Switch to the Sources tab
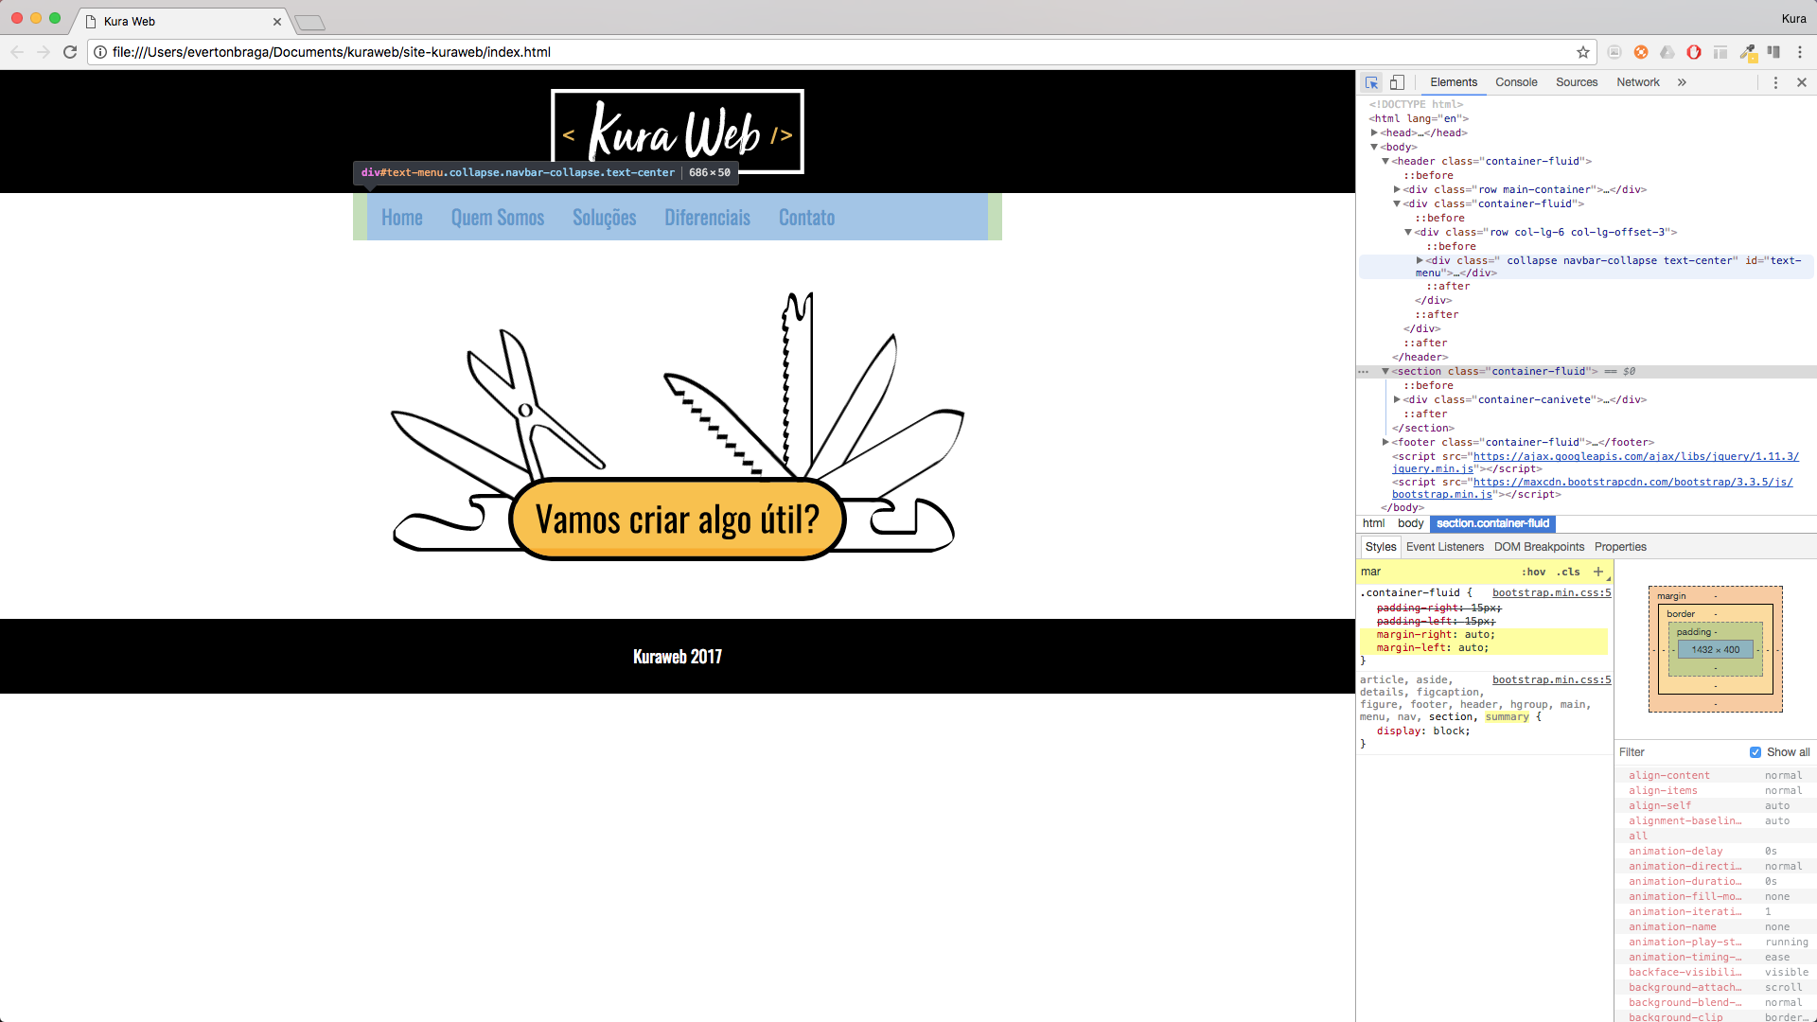 1577,82
